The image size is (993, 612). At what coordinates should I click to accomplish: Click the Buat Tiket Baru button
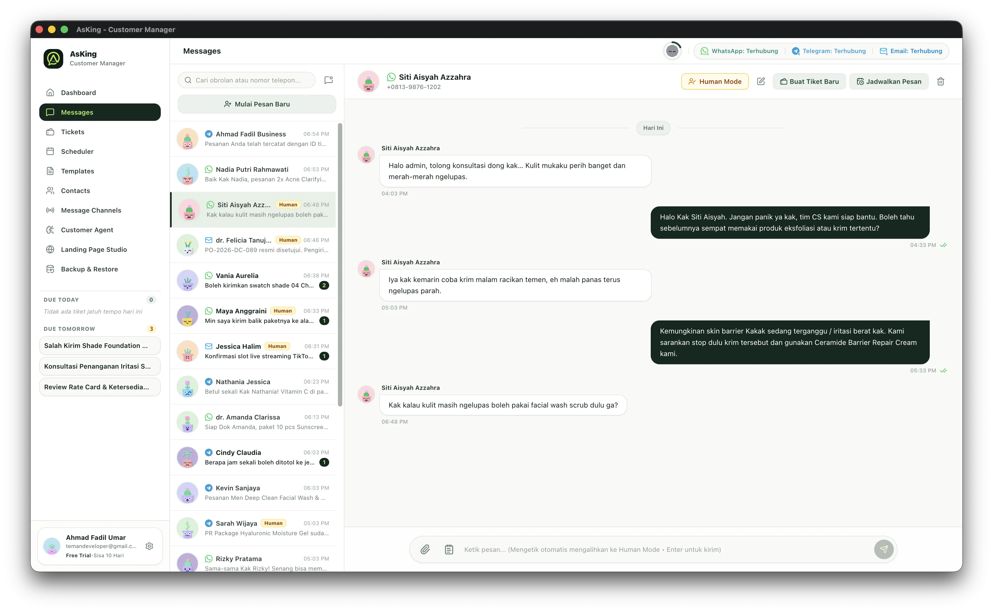coord(809,81)
